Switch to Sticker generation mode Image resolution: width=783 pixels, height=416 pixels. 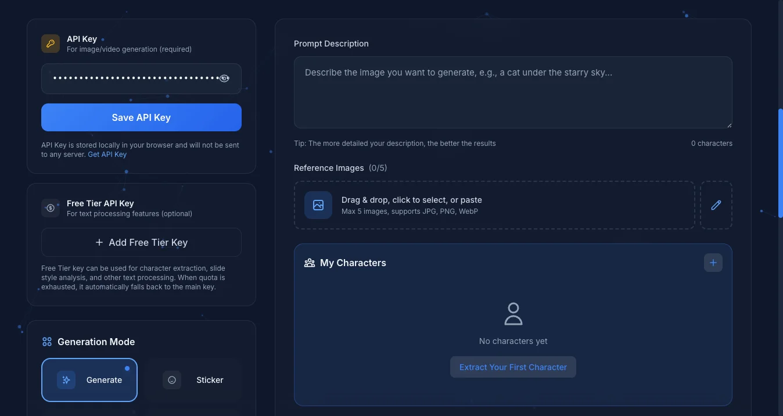pos(195,379)
